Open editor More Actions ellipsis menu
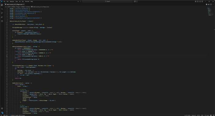Viewport: 215px width, 116px height. point(213,4)
